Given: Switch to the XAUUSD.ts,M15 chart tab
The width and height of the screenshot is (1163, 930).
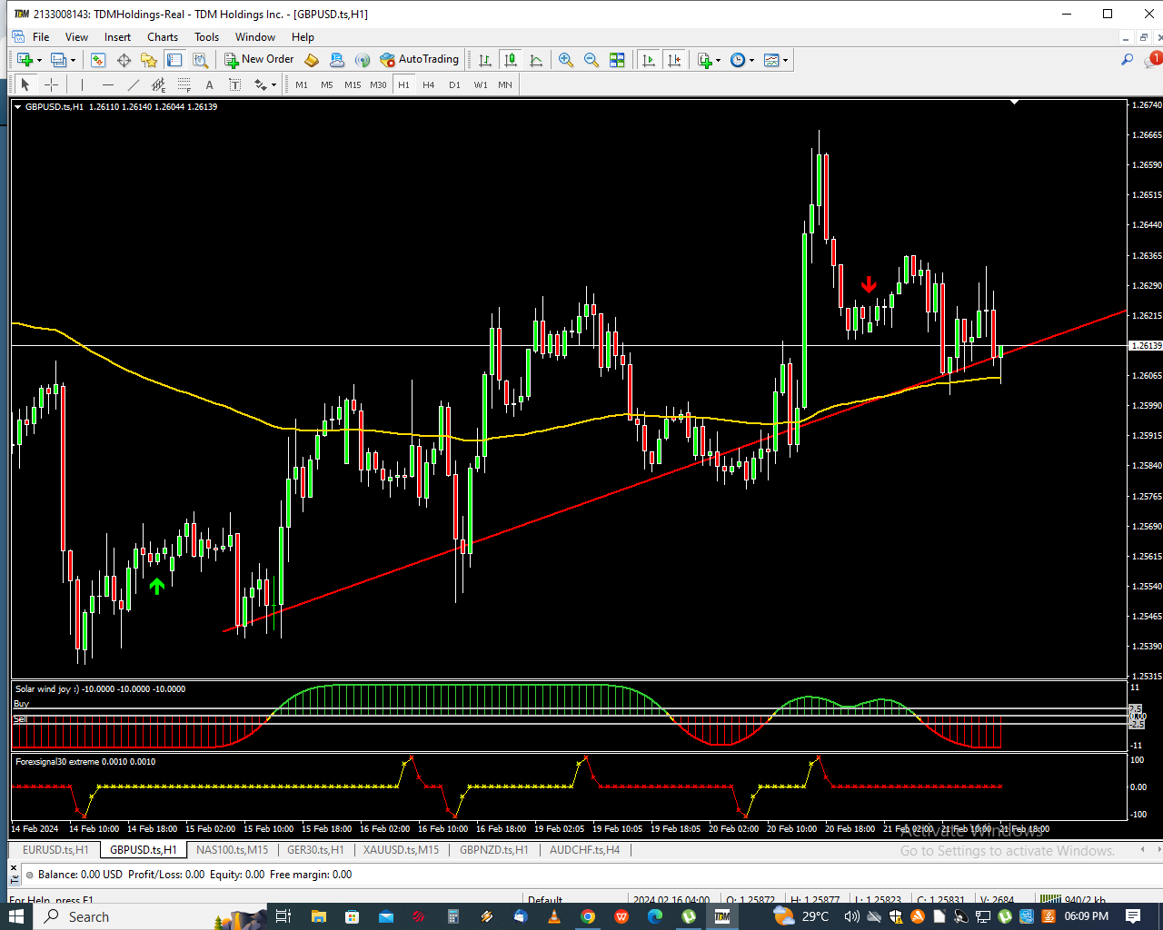Looking at the screenshot, I should click(x=401, y=850).
